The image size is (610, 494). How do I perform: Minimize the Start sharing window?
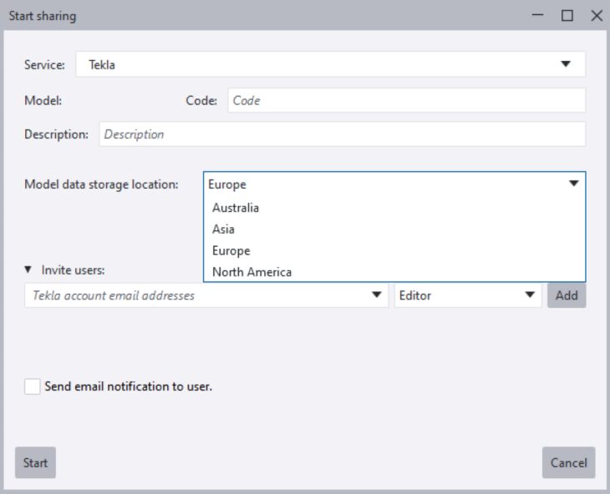[x=537, y=16]
